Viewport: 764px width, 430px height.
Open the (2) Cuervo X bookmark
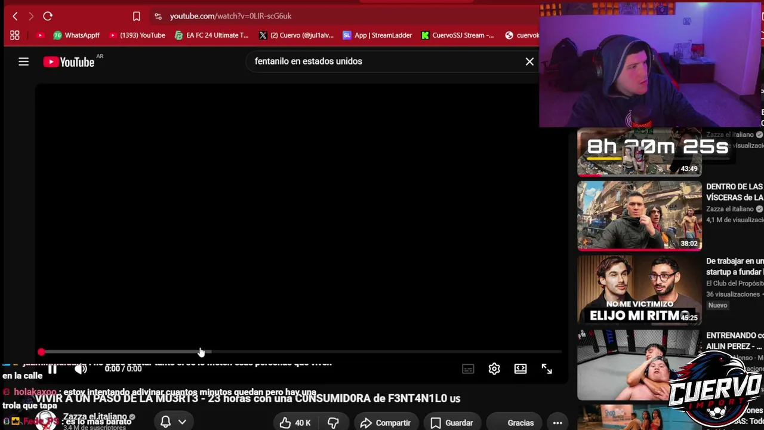296,35
